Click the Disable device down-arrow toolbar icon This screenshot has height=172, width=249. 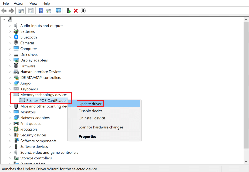83,10
